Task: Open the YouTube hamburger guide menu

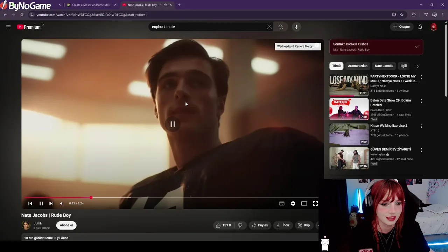Action: point(8,27)
